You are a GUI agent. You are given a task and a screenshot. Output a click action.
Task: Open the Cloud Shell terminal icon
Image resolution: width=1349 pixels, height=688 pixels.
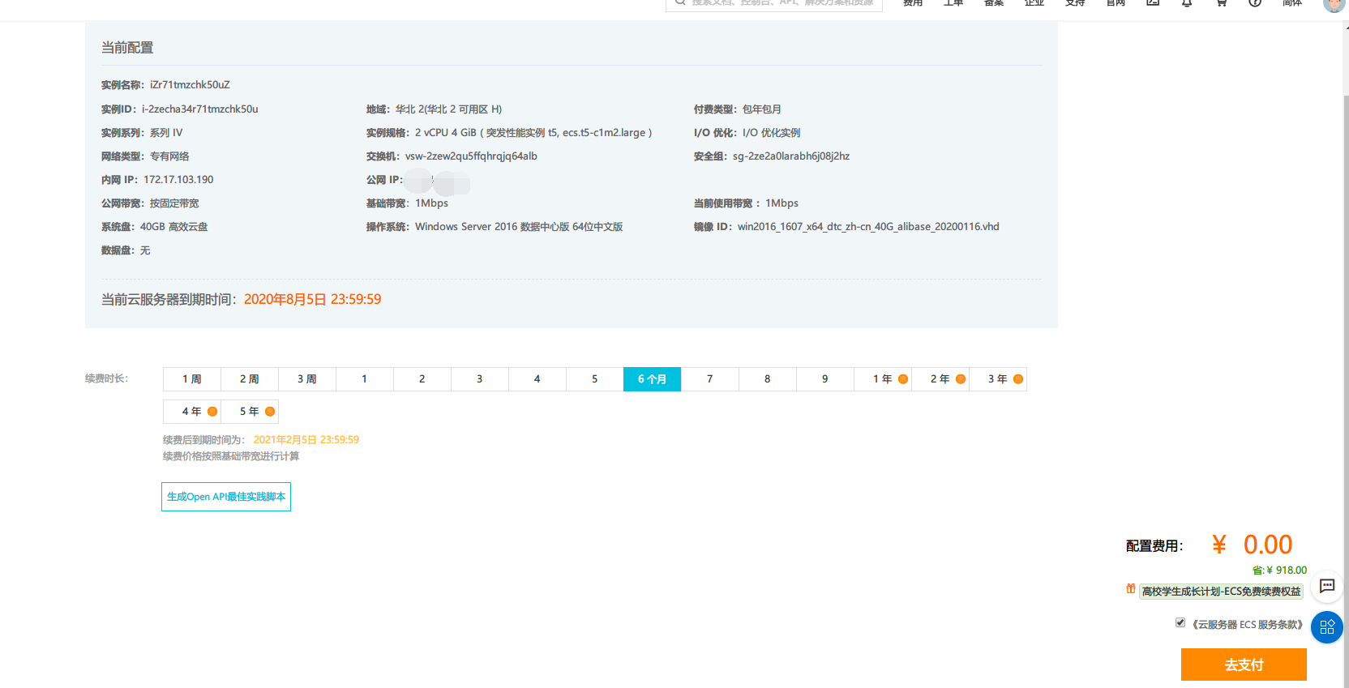pyautogui.click(x=1152, y=3)
